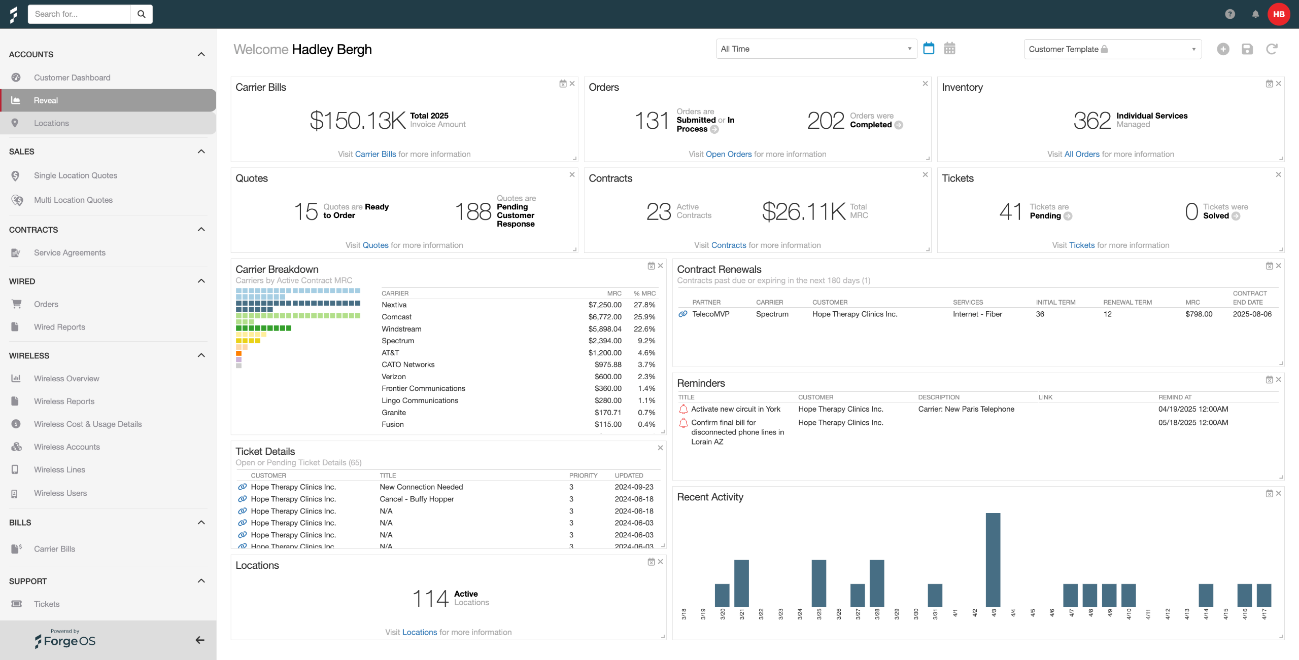Viewport: 1299px width, 660px height.
Task: Collapse the WIRELESS sidebar section
Action: tap(201, 355)
